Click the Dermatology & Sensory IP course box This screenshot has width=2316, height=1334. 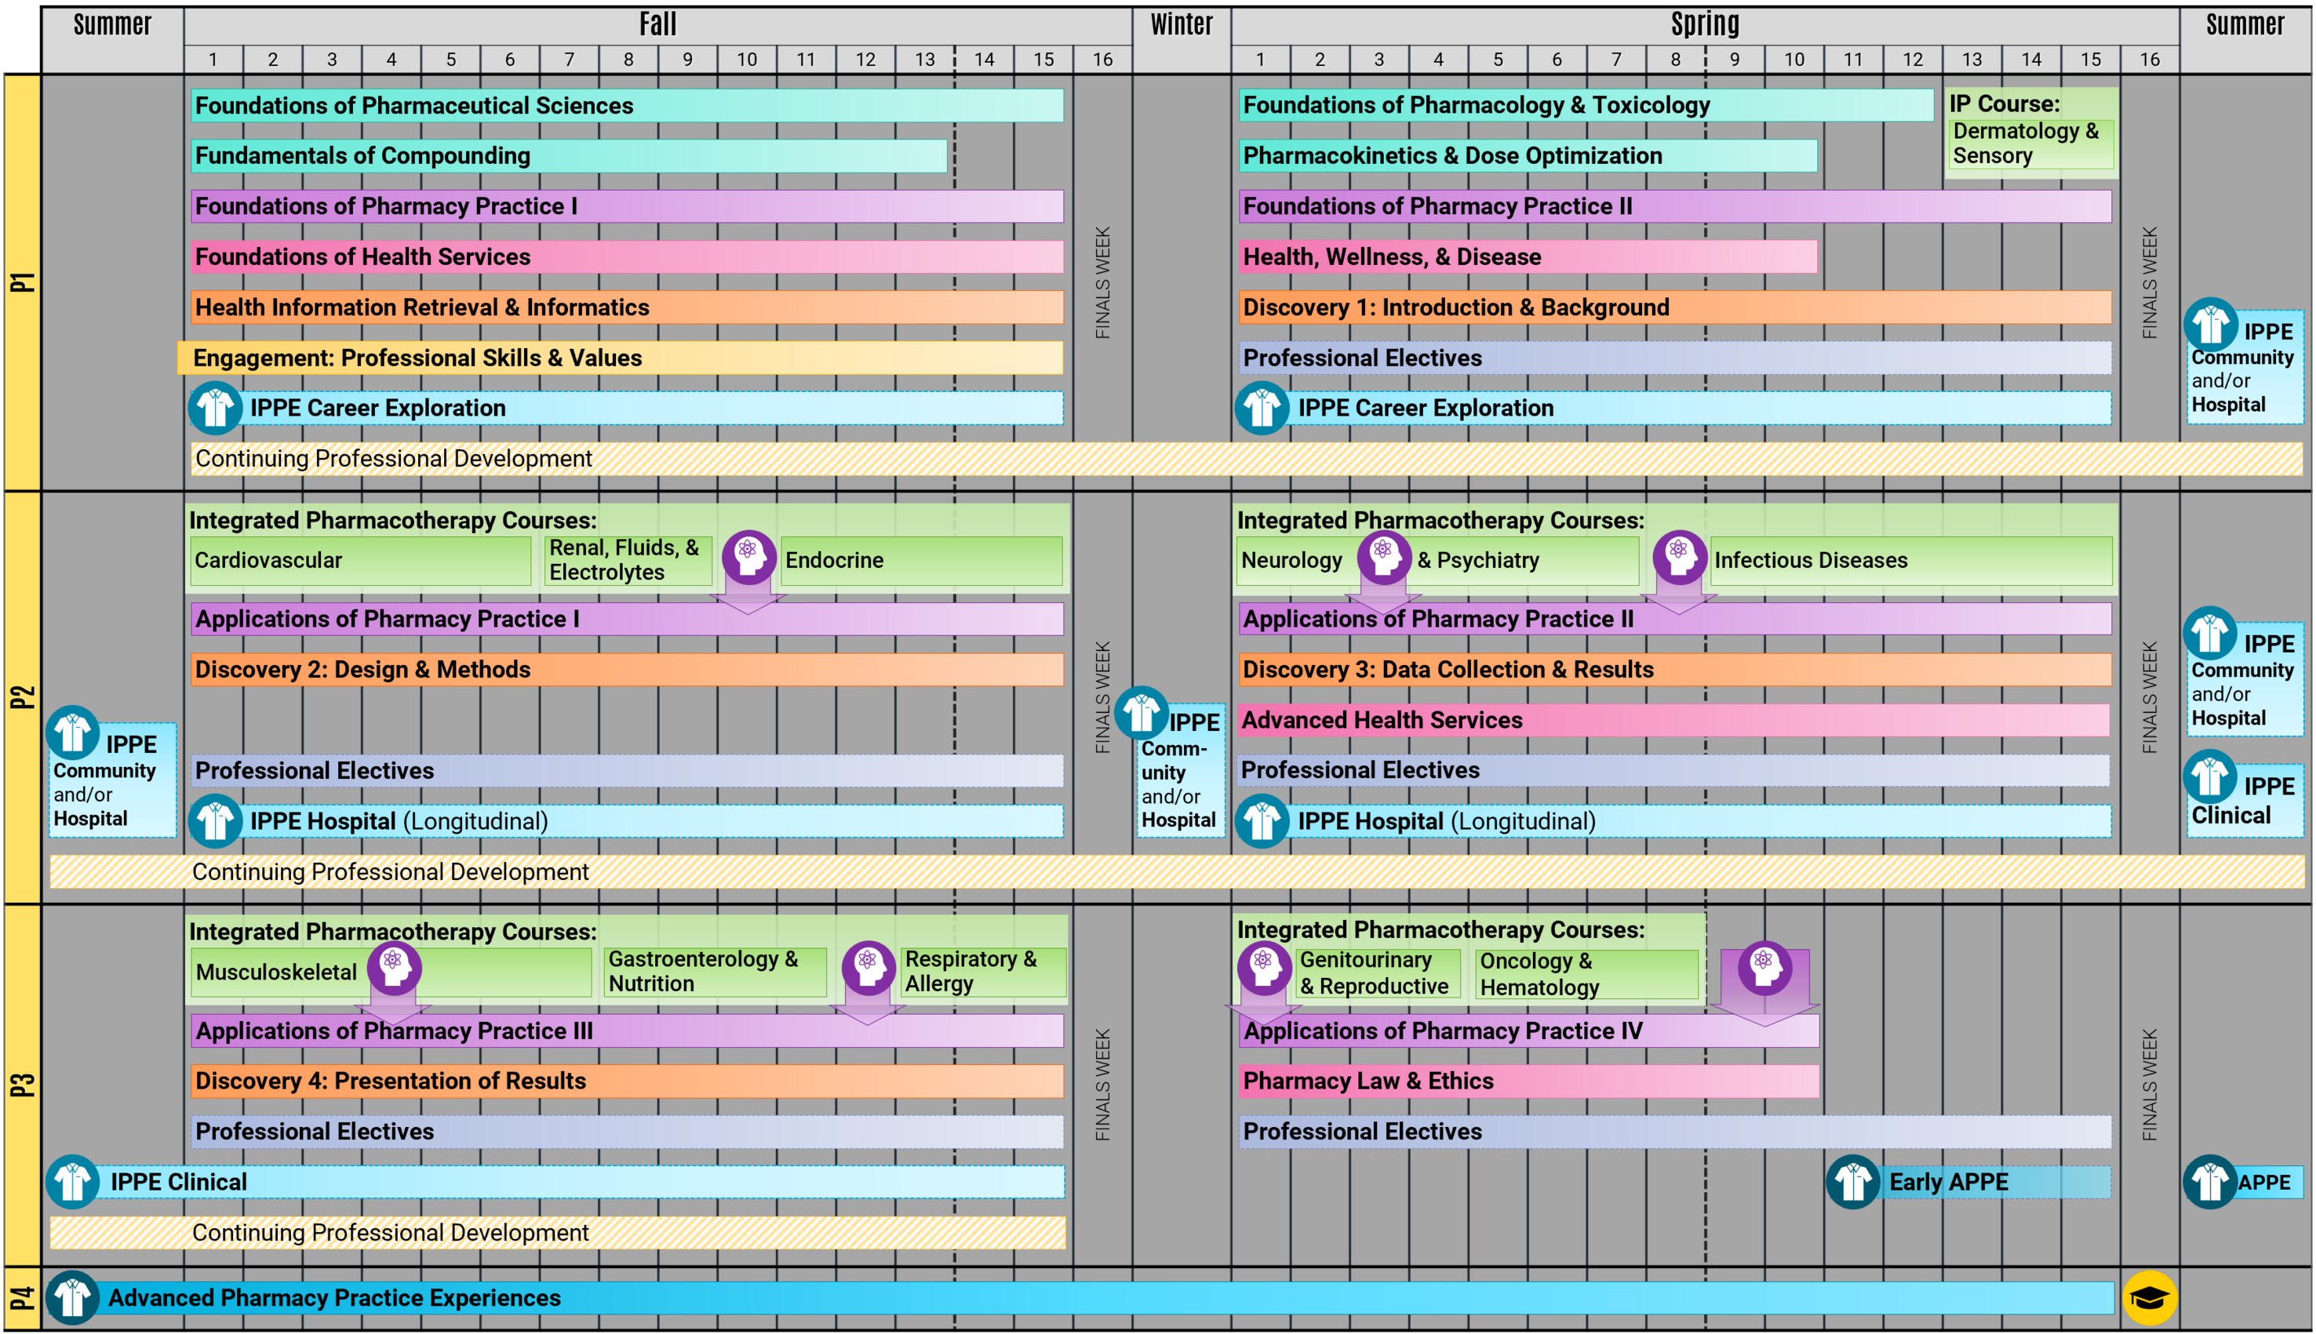point(2030,144)
